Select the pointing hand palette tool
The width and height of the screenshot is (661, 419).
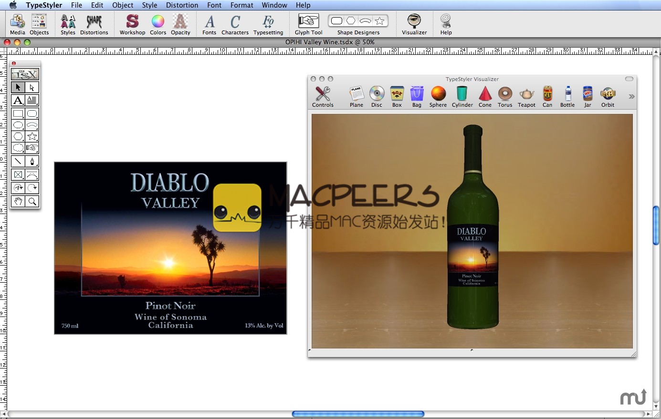click(32, 148)
